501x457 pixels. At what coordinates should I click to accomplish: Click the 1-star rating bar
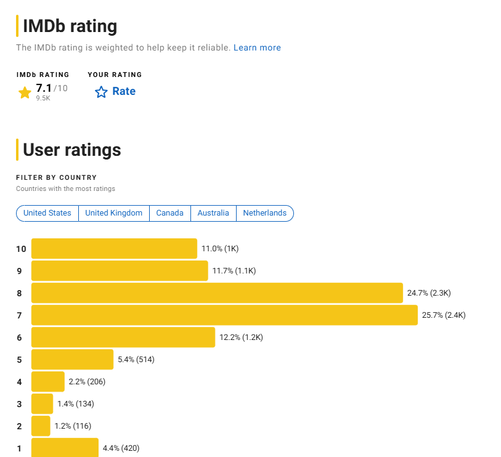[x=65, y=448]
